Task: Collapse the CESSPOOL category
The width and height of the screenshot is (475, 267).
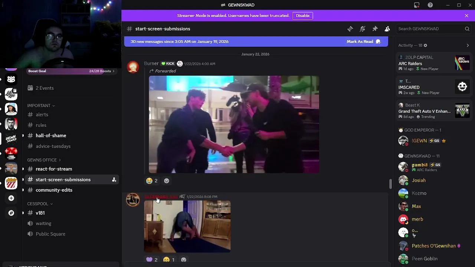Action: 40,204
